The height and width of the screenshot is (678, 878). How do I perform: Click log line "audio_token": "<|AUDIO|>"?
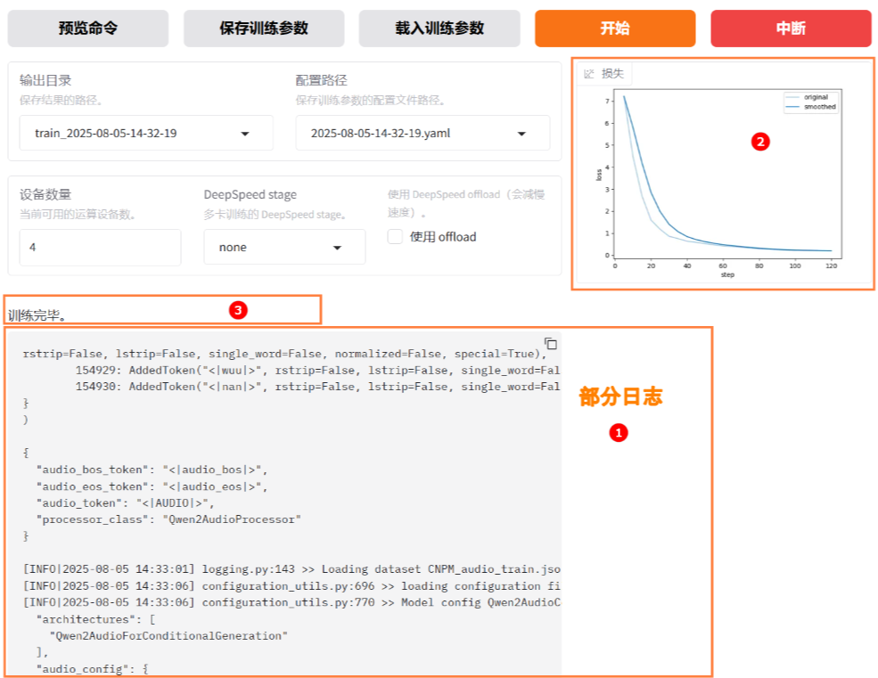coord(125,503)
